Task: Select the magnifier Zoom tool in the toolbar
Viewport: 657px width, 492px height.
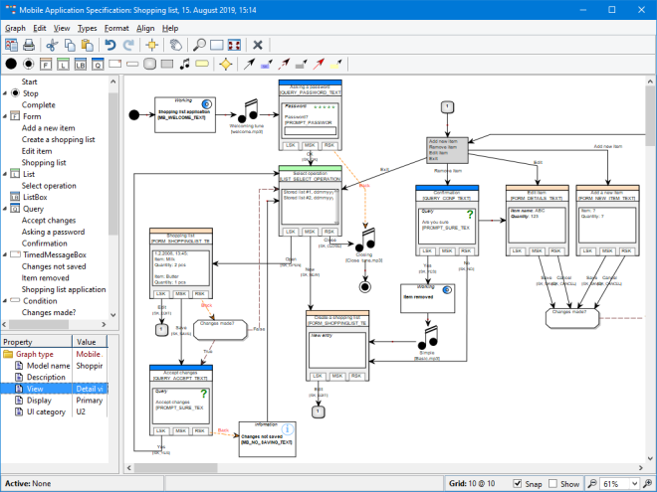Action: (199, 45)
